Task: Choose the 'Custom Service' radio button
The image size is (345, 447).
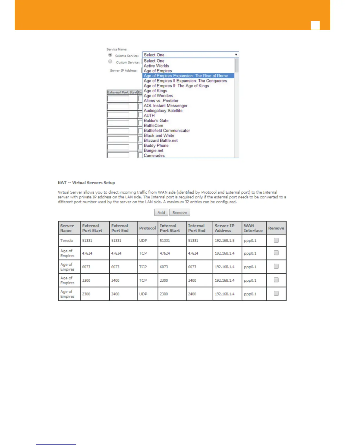Action: coord(110,62)
